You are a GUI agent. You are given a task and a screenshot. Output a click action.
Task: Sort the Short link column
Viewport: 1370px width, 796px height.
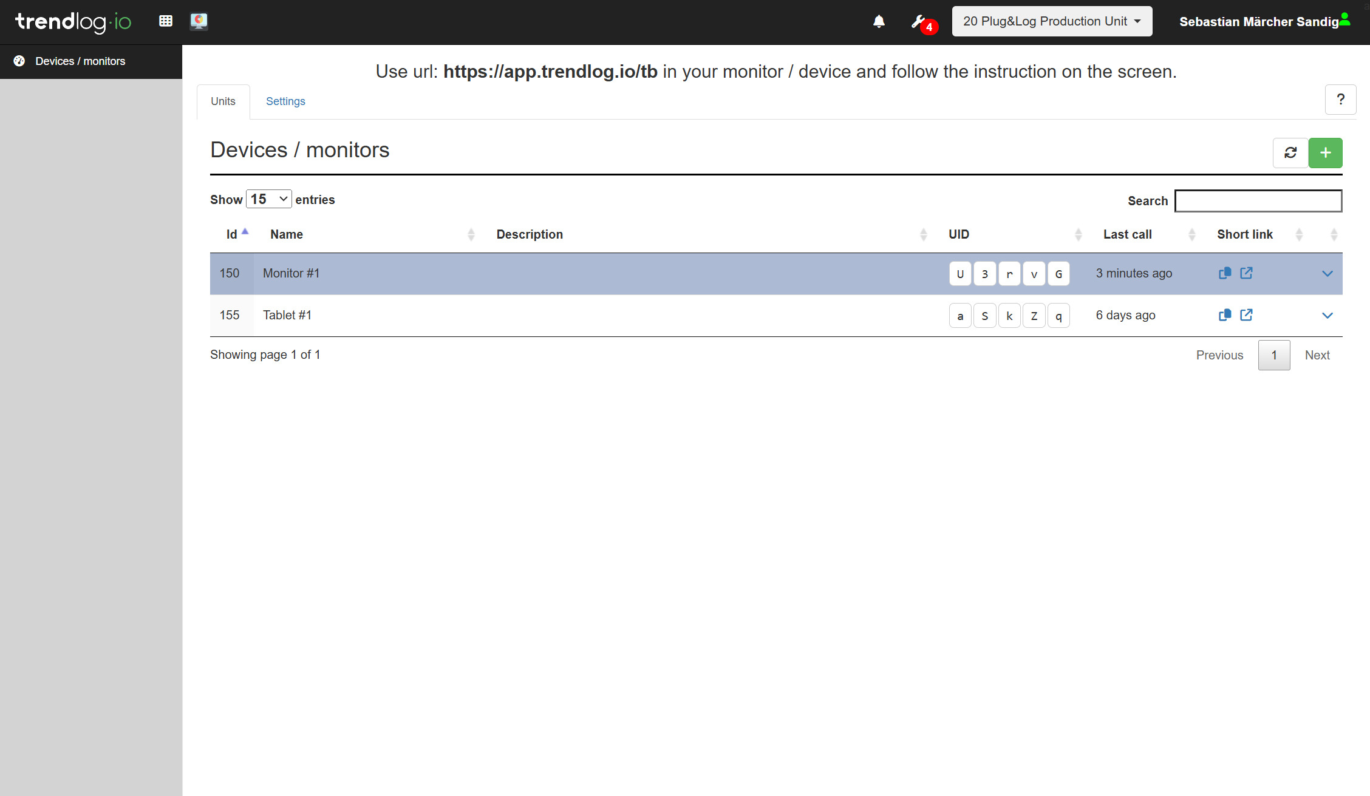tap(1300, 234)
